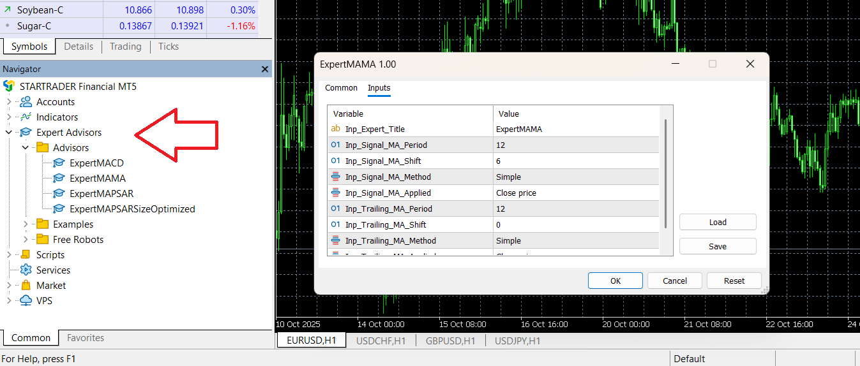
Task: Close the Navigator panel
Action: click(x=265, y=69)
